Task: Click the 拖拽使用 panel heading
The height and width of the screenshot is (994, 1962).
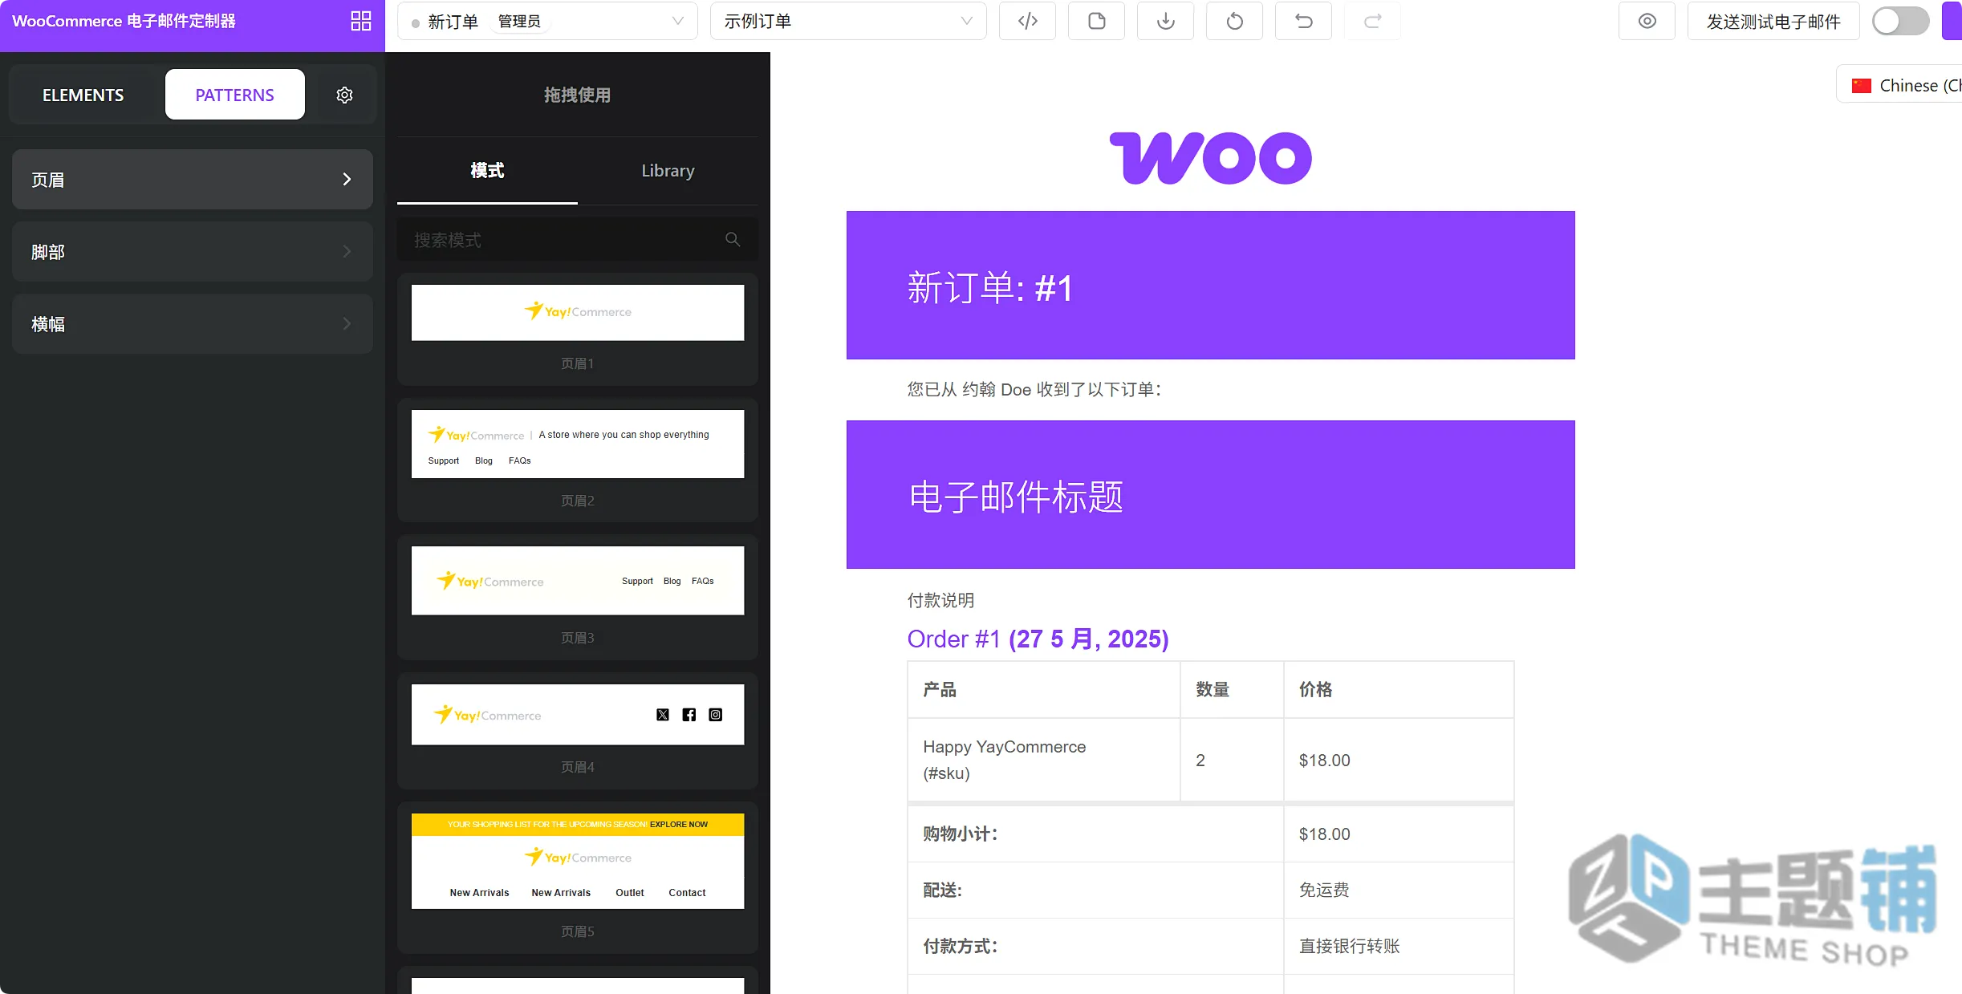Action: point(577,95)
